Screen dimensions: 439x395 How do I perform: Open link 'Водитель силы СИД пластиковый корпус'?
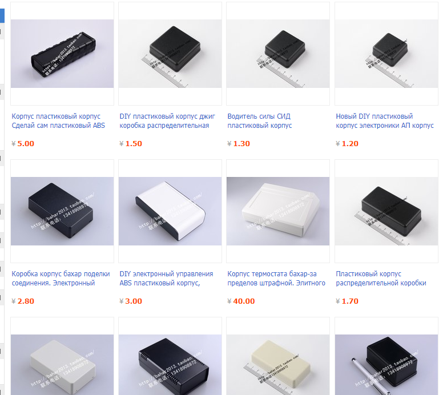[260, 121]
